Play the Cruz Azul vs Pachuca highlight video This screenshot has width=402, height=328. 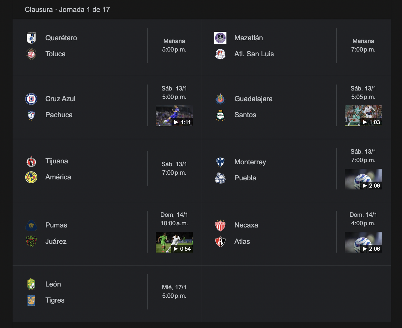point(174,116)
